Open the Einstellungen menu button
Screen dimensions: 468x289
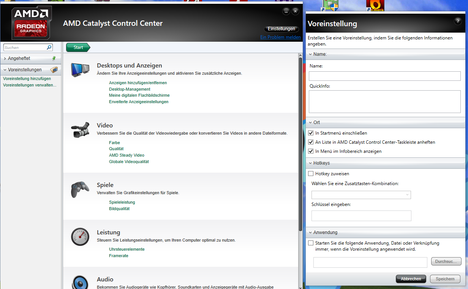point(281,29)
